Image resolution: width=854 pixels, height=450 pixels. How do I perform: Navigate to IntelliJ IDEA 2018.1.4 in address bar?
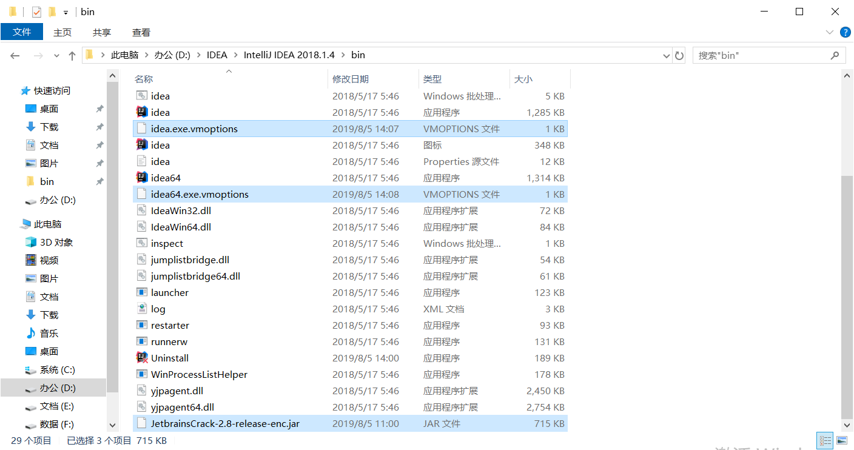click(x=289, y=55)
